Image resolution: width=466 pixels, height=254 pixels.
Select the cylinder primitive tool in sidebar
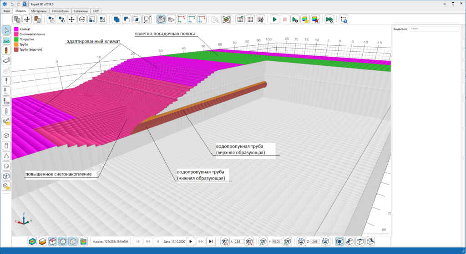tap(6, 146)
